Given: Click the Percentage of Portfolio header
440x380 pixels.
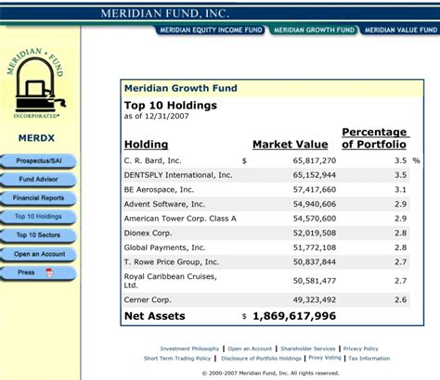Looking at the screenshot, I should [375, 138].
